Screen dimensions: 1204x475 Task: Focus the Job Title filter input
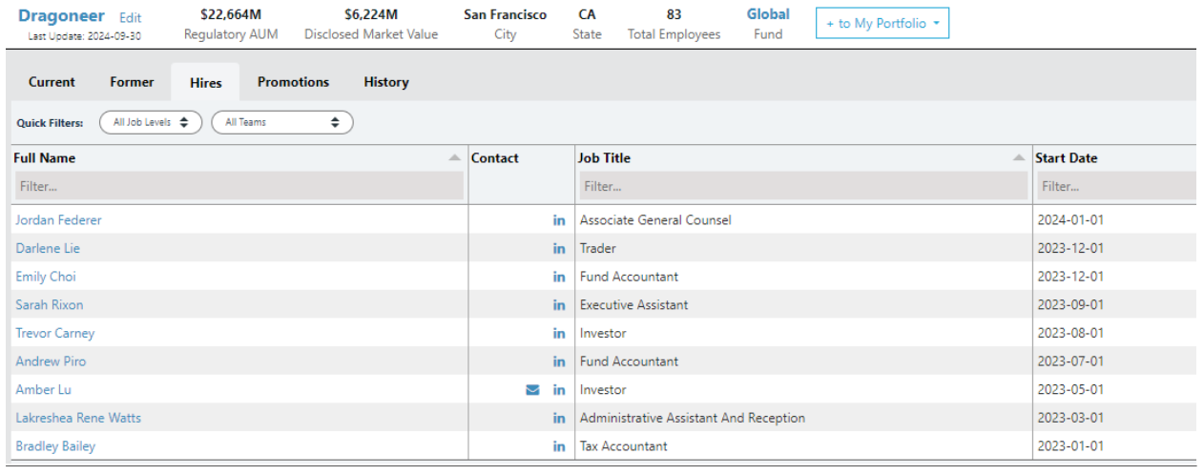click(x=802, y=187)
